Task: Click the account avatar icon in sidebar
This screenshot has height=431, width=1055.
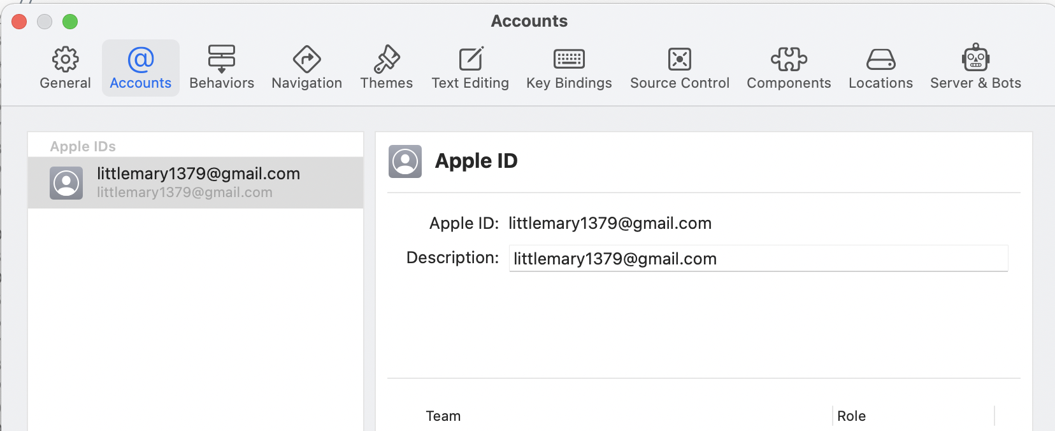Action: (66, 183)
